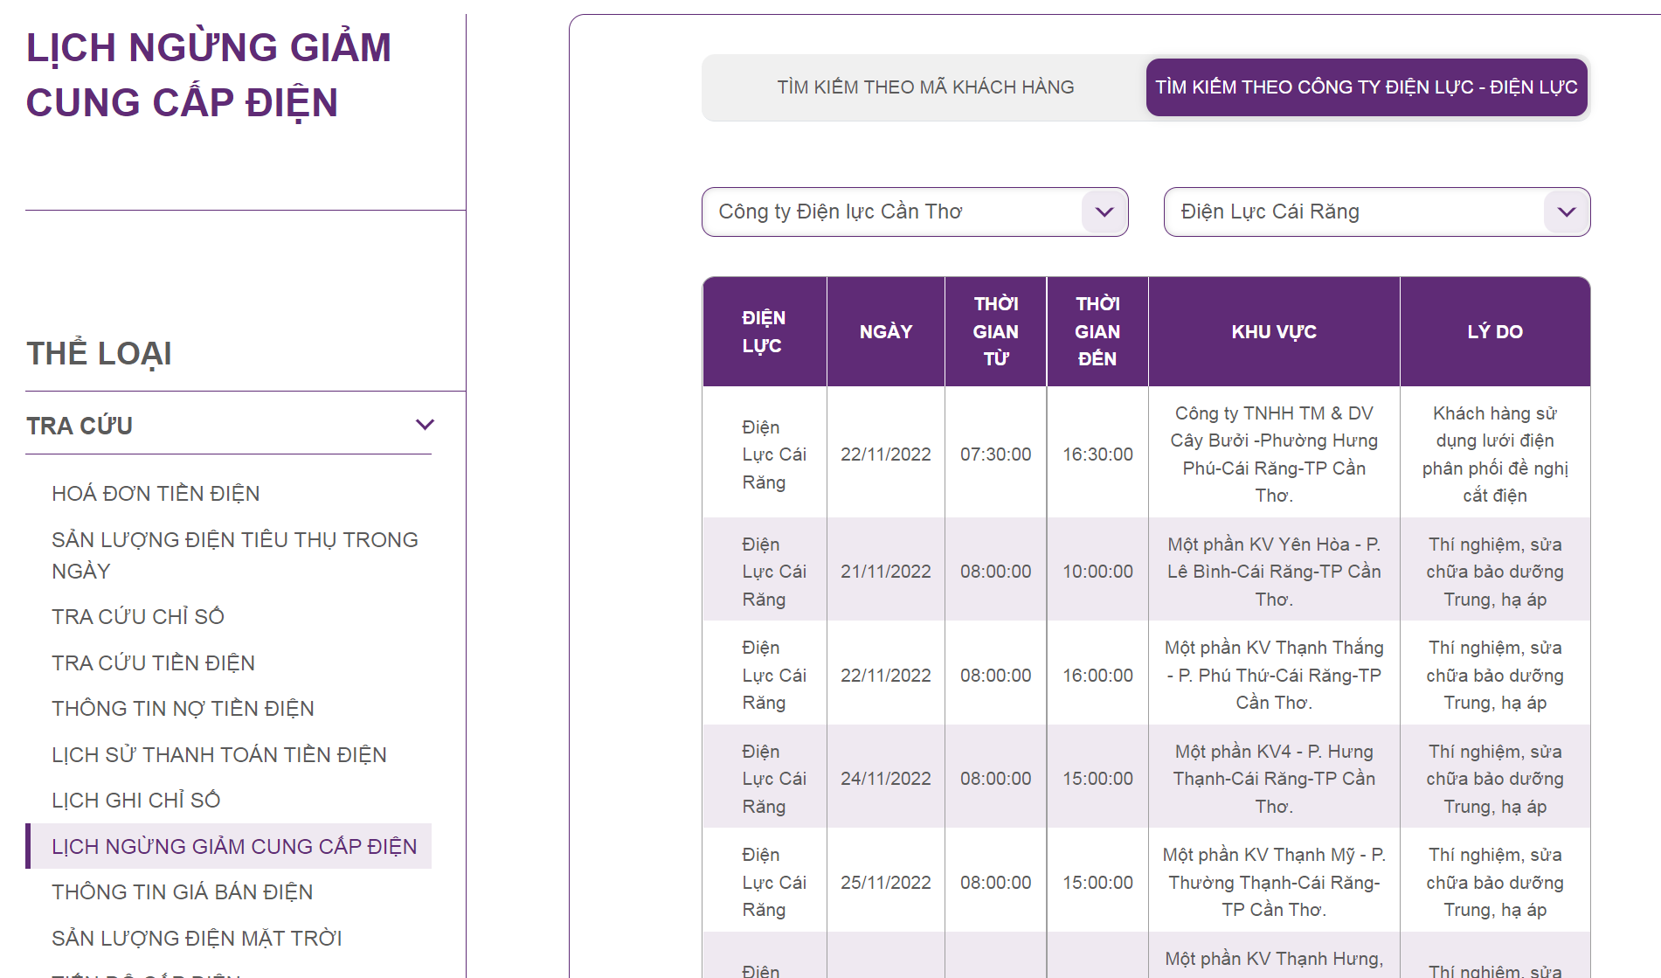1661x978 pixels.
Task: Switch to search by customer code tab
Action: click(x=924, y=87)
